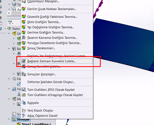Collapse the Ba connections node arrow
Screen dimensions: 154x125
(9, 48)
